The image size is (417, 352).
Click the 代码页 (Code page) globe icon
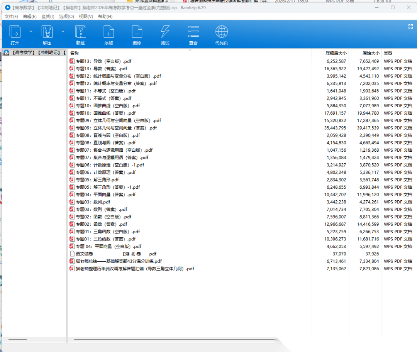pyautogui.click(x=221, y=32)
